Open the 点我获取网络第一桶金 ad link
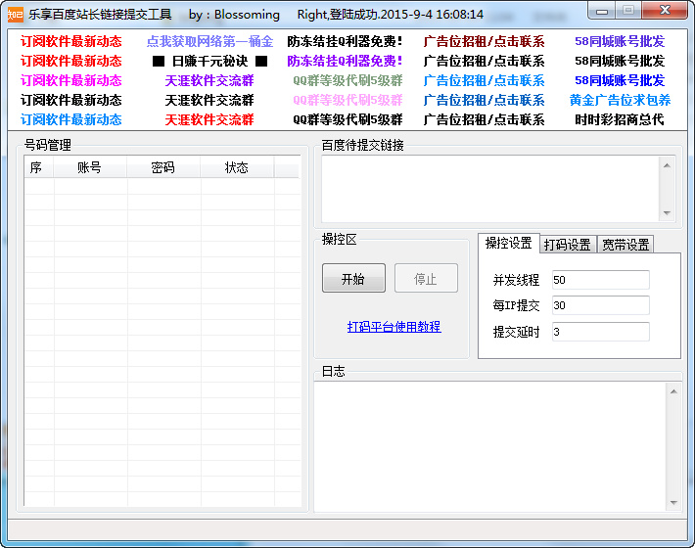 coord(209,42)
